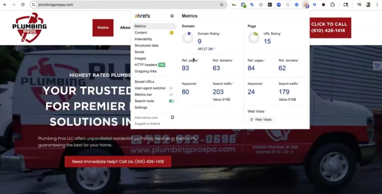Open the extension with the green 2 badge
This screenshot has width=382, height=194.
(243, 5)
